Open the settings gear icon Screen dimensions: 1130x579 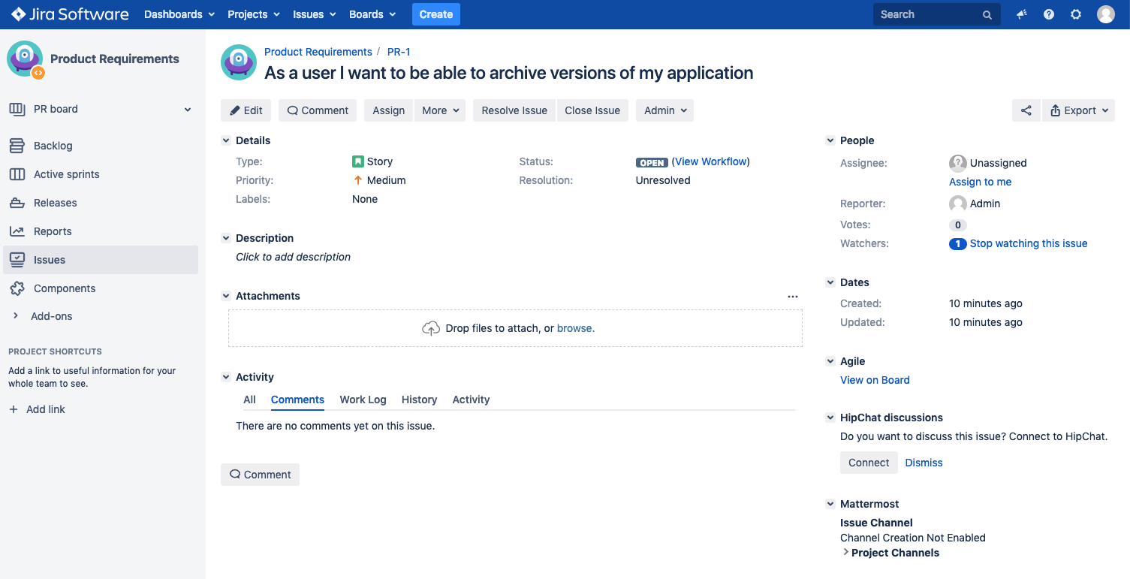tap(1076, 14)
